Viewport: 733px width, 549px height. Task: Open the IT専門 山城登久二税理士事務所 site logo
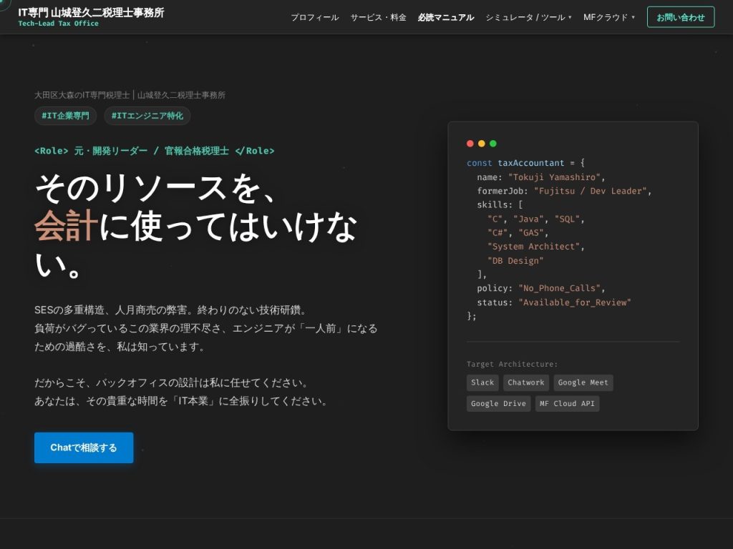coord(91,13)
